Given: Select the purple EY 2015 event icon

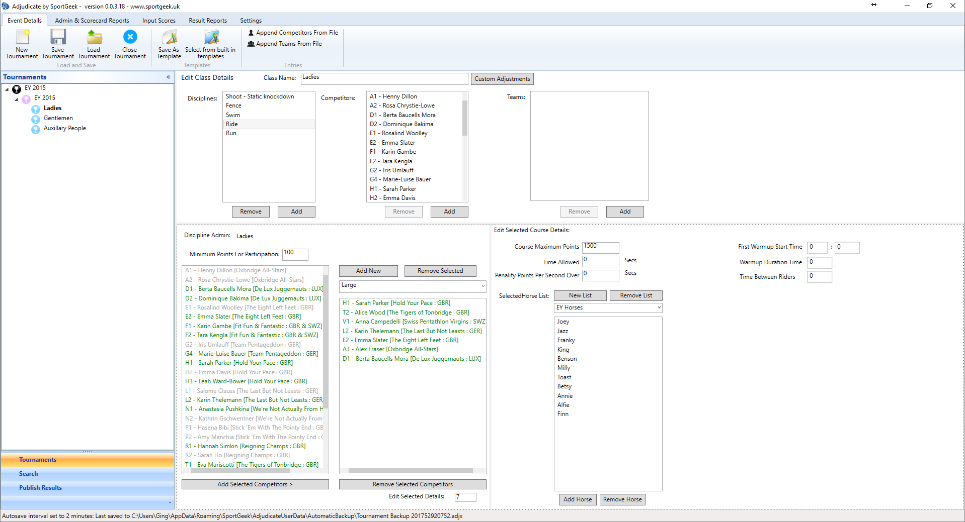Looking at the screenshot, I should point(26,99).
